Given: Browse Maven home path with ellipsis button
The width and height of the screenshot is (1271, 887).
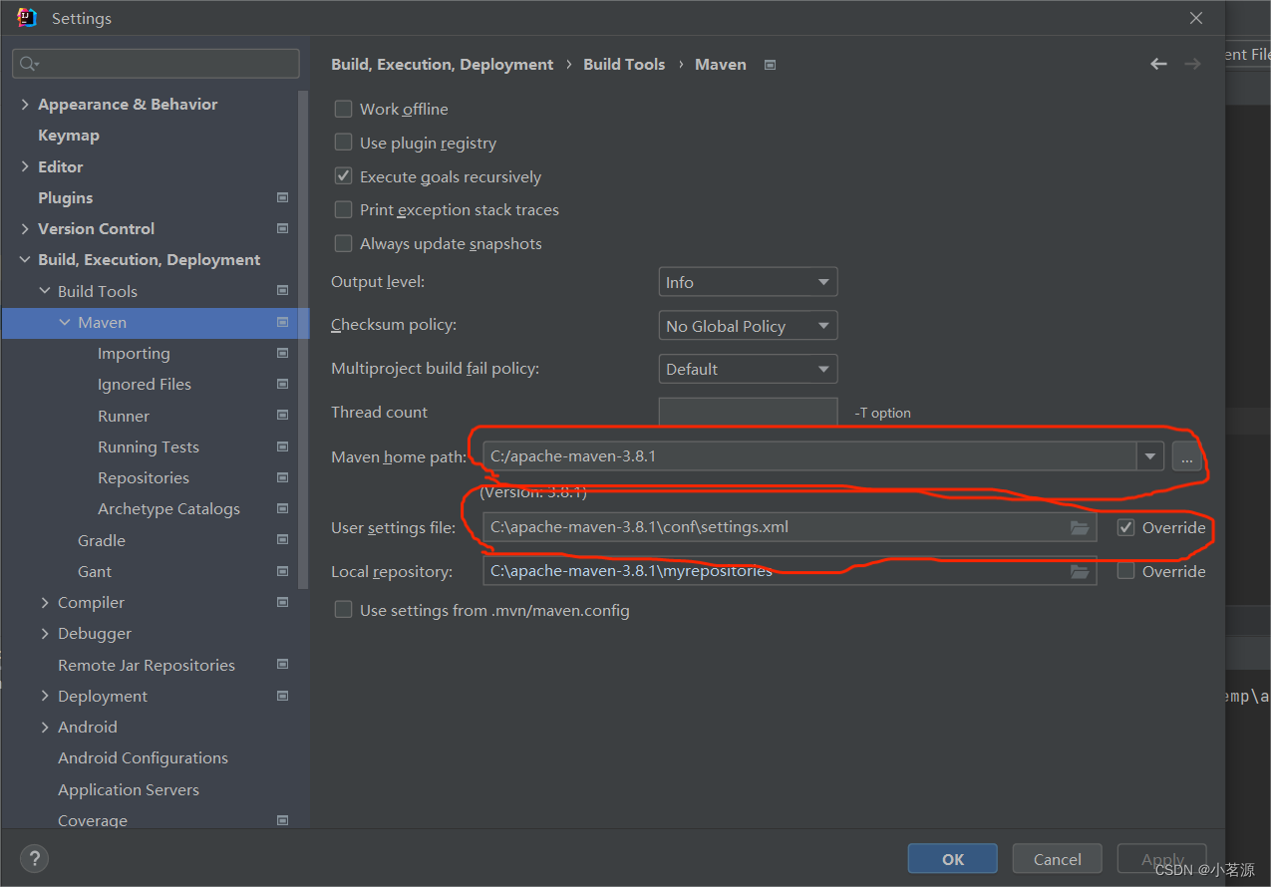Looking at the screenshot, I should pyautogui.click(x=1186, y=457).
